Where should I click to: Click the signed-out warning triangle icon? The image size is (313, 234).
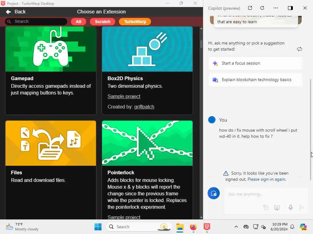[226, 173]
